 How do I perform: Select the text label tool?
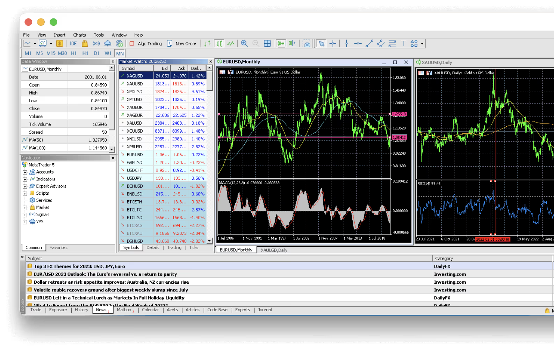coord(404,44)
